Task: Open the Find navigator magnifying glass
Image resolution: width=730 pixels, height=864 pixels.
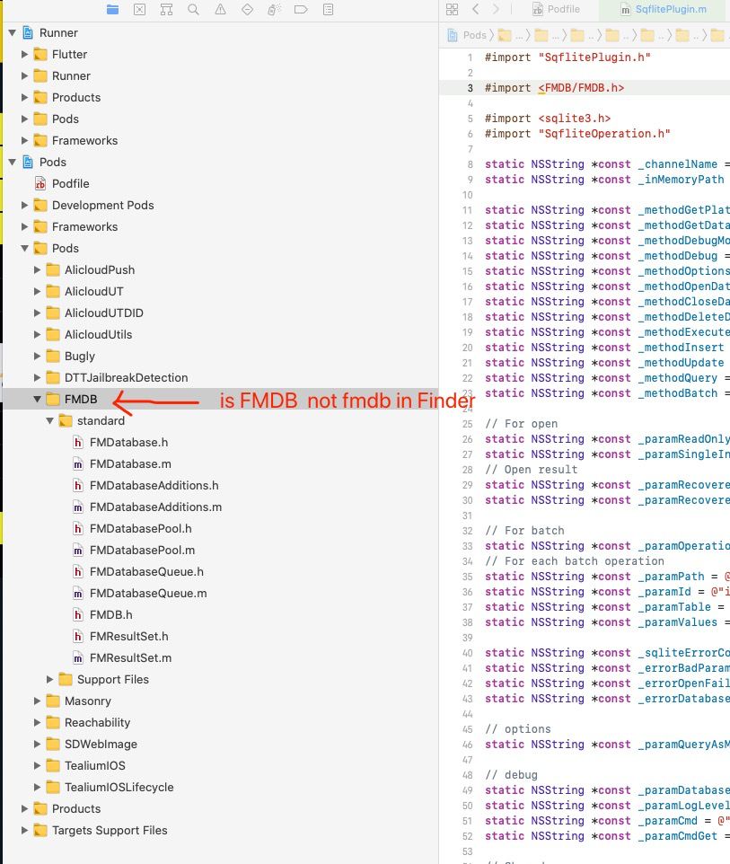Action: (192, 9)
